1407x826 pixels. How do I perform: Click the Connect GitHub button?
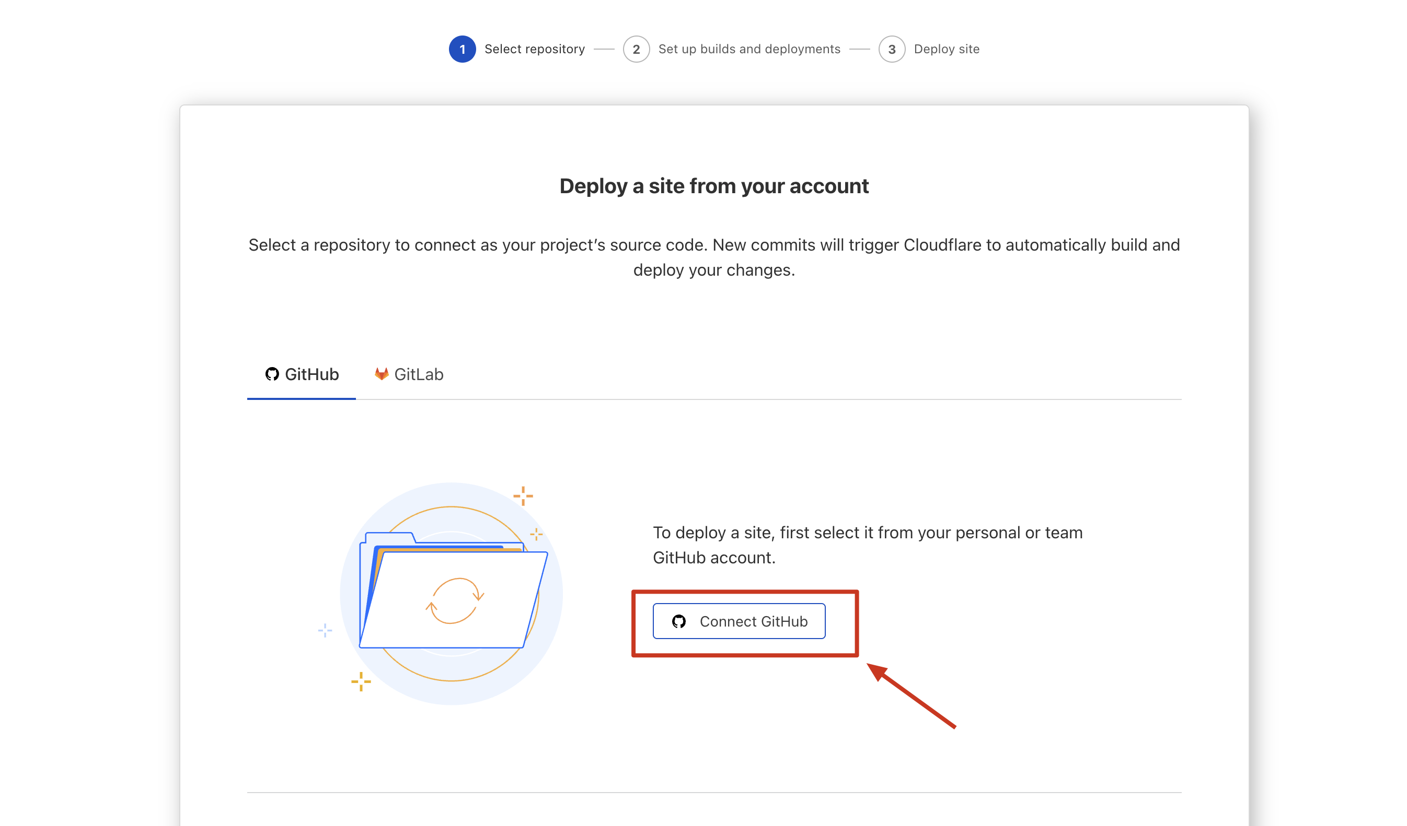[x=739, y=621]
